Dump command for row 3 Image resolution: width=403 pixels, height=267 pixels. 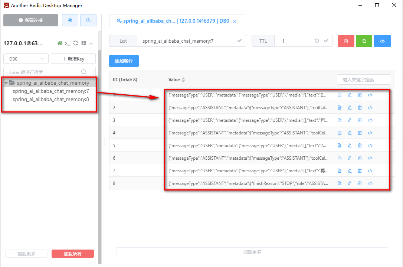click(370, 120)
